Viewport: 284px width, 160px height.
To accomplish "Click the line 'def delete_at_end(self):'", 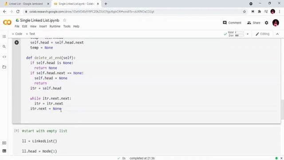I will point(51,58).
